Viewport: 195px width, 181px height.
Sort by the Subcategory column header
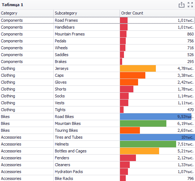(x=87, y=13)
